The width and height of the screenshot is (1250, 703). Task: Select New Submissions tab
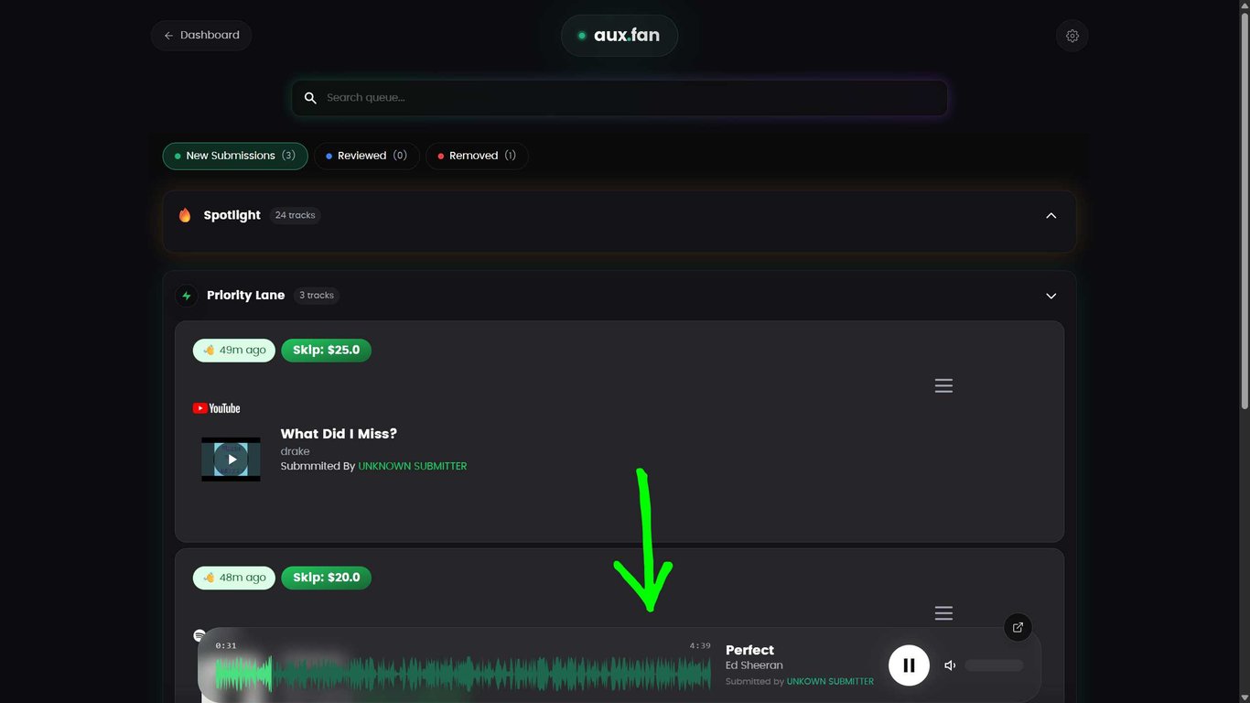point(235,156)
